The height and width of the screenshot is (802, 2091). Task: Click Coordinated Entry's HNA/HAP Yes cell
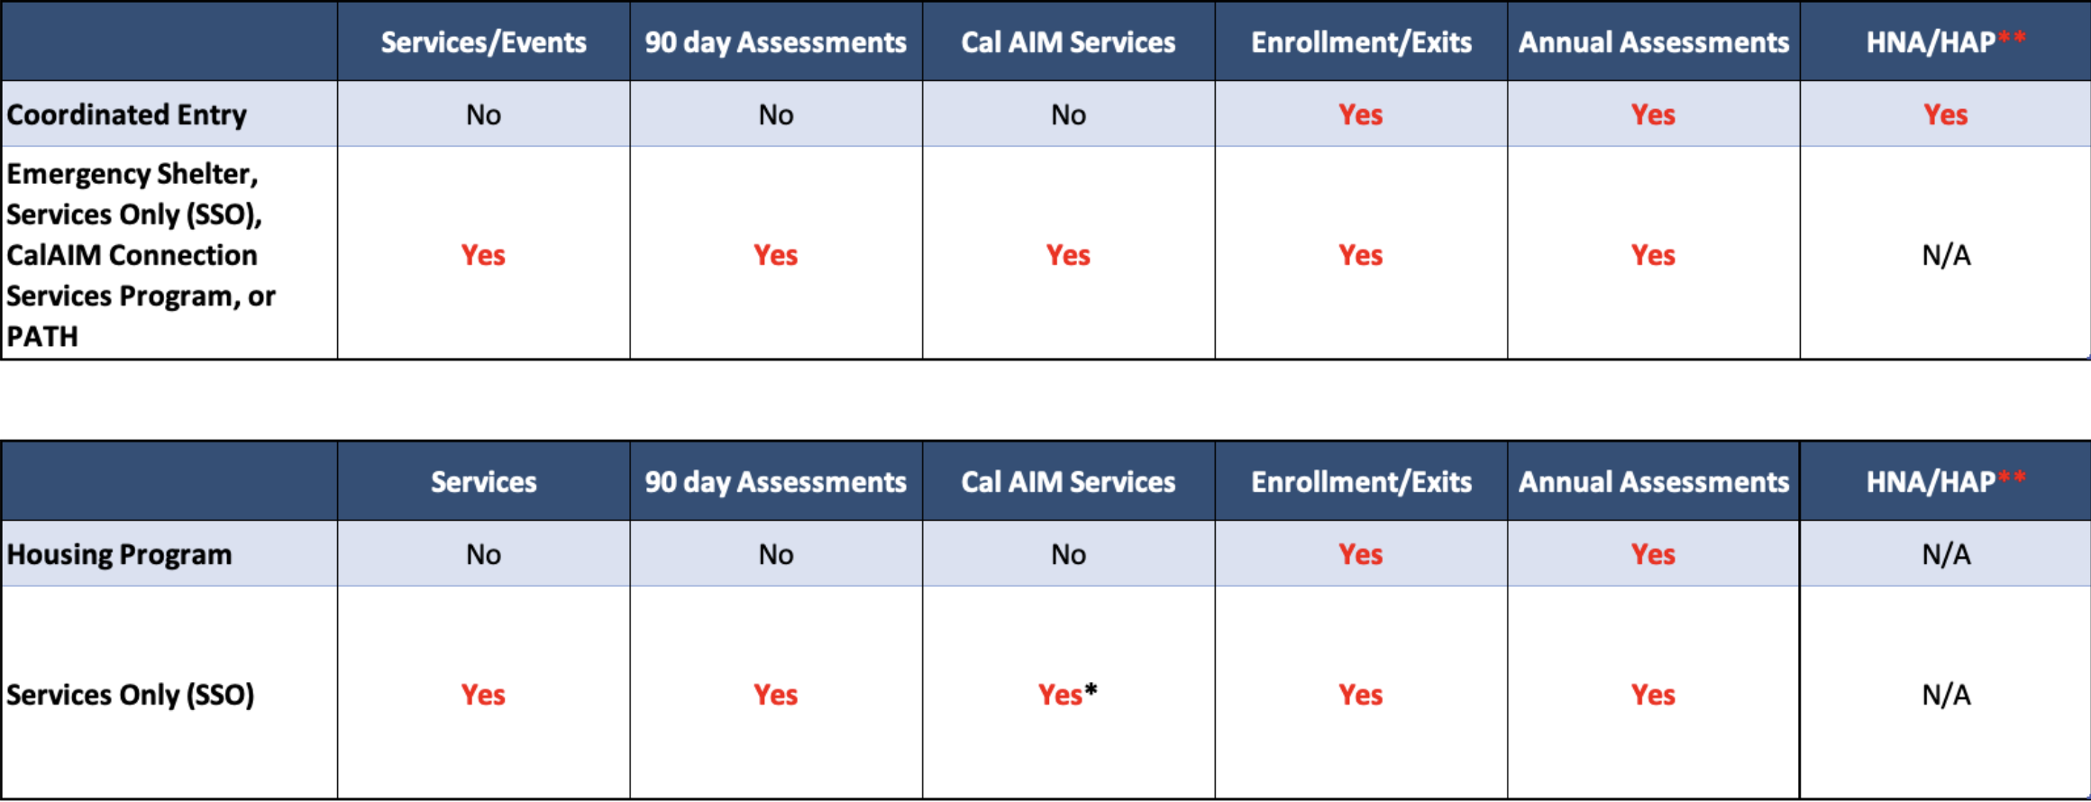[x=1946, y=114]
